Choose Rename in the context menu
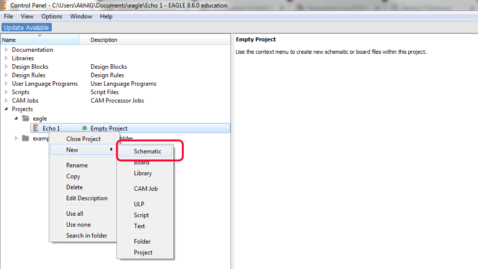The width and height of the screenshot is (478, 269). [83, 165]
